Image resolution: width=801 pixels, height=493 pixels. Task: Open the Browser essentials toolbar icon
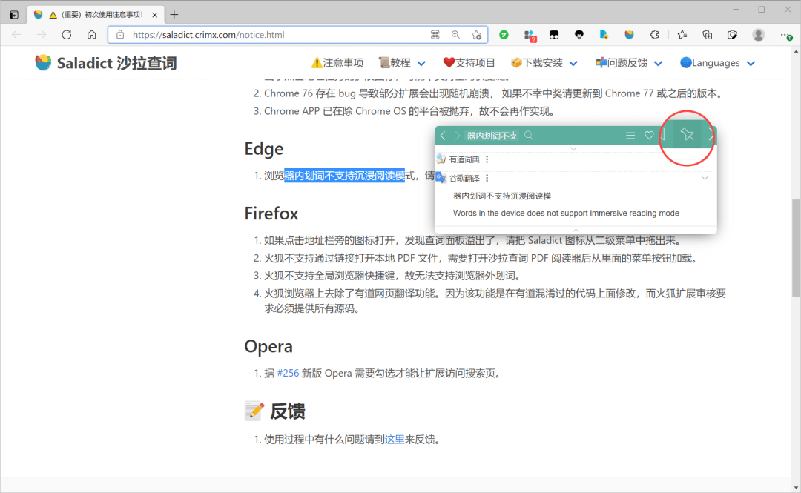point(733,35)
